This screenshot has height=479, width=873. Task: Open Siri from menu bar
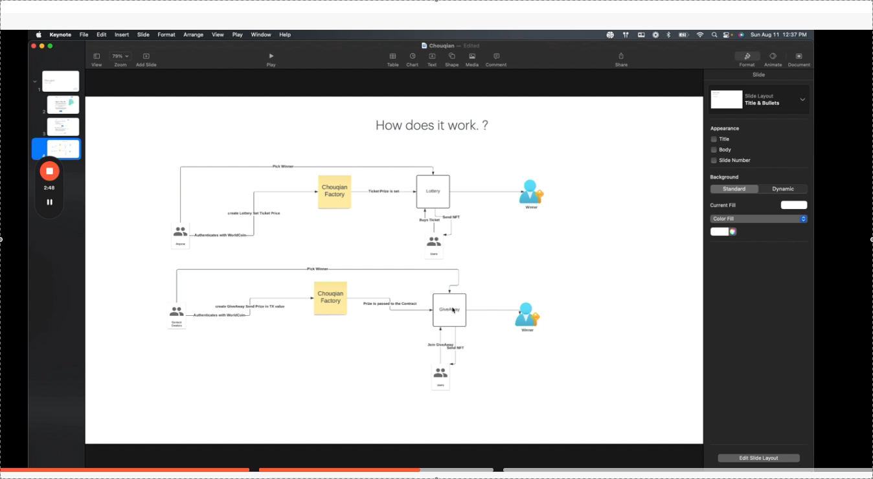click(x=741, y=34)
